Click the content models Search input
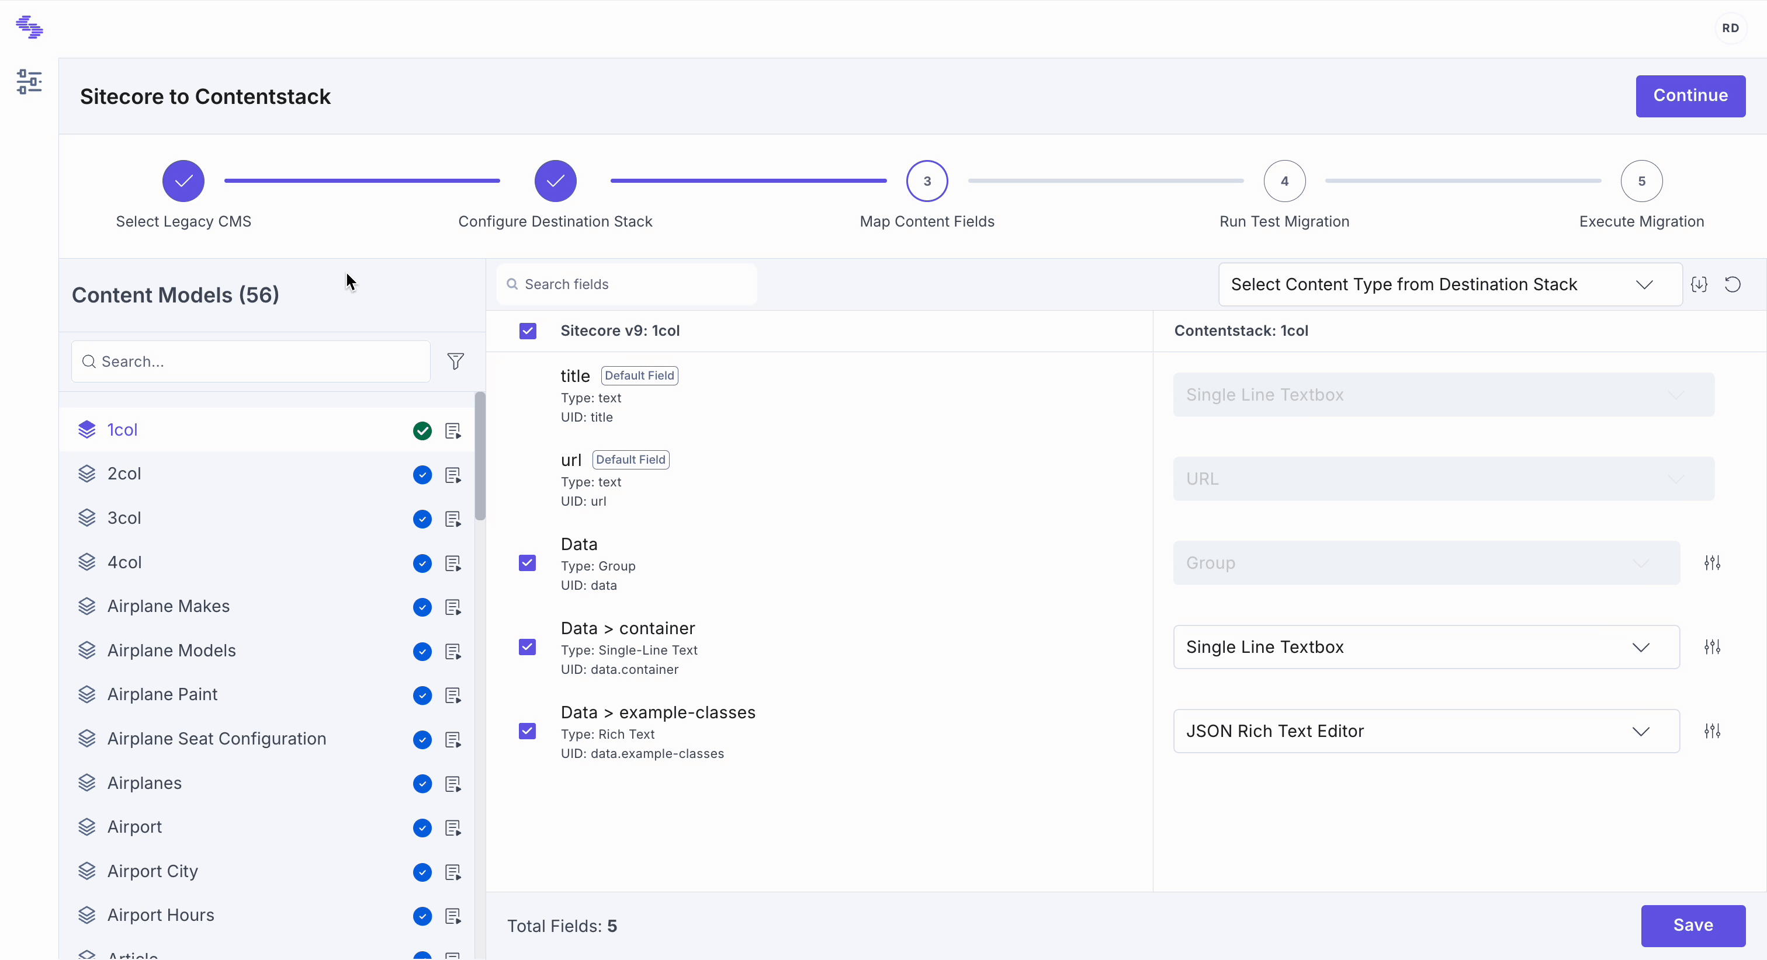 point(251,361)
